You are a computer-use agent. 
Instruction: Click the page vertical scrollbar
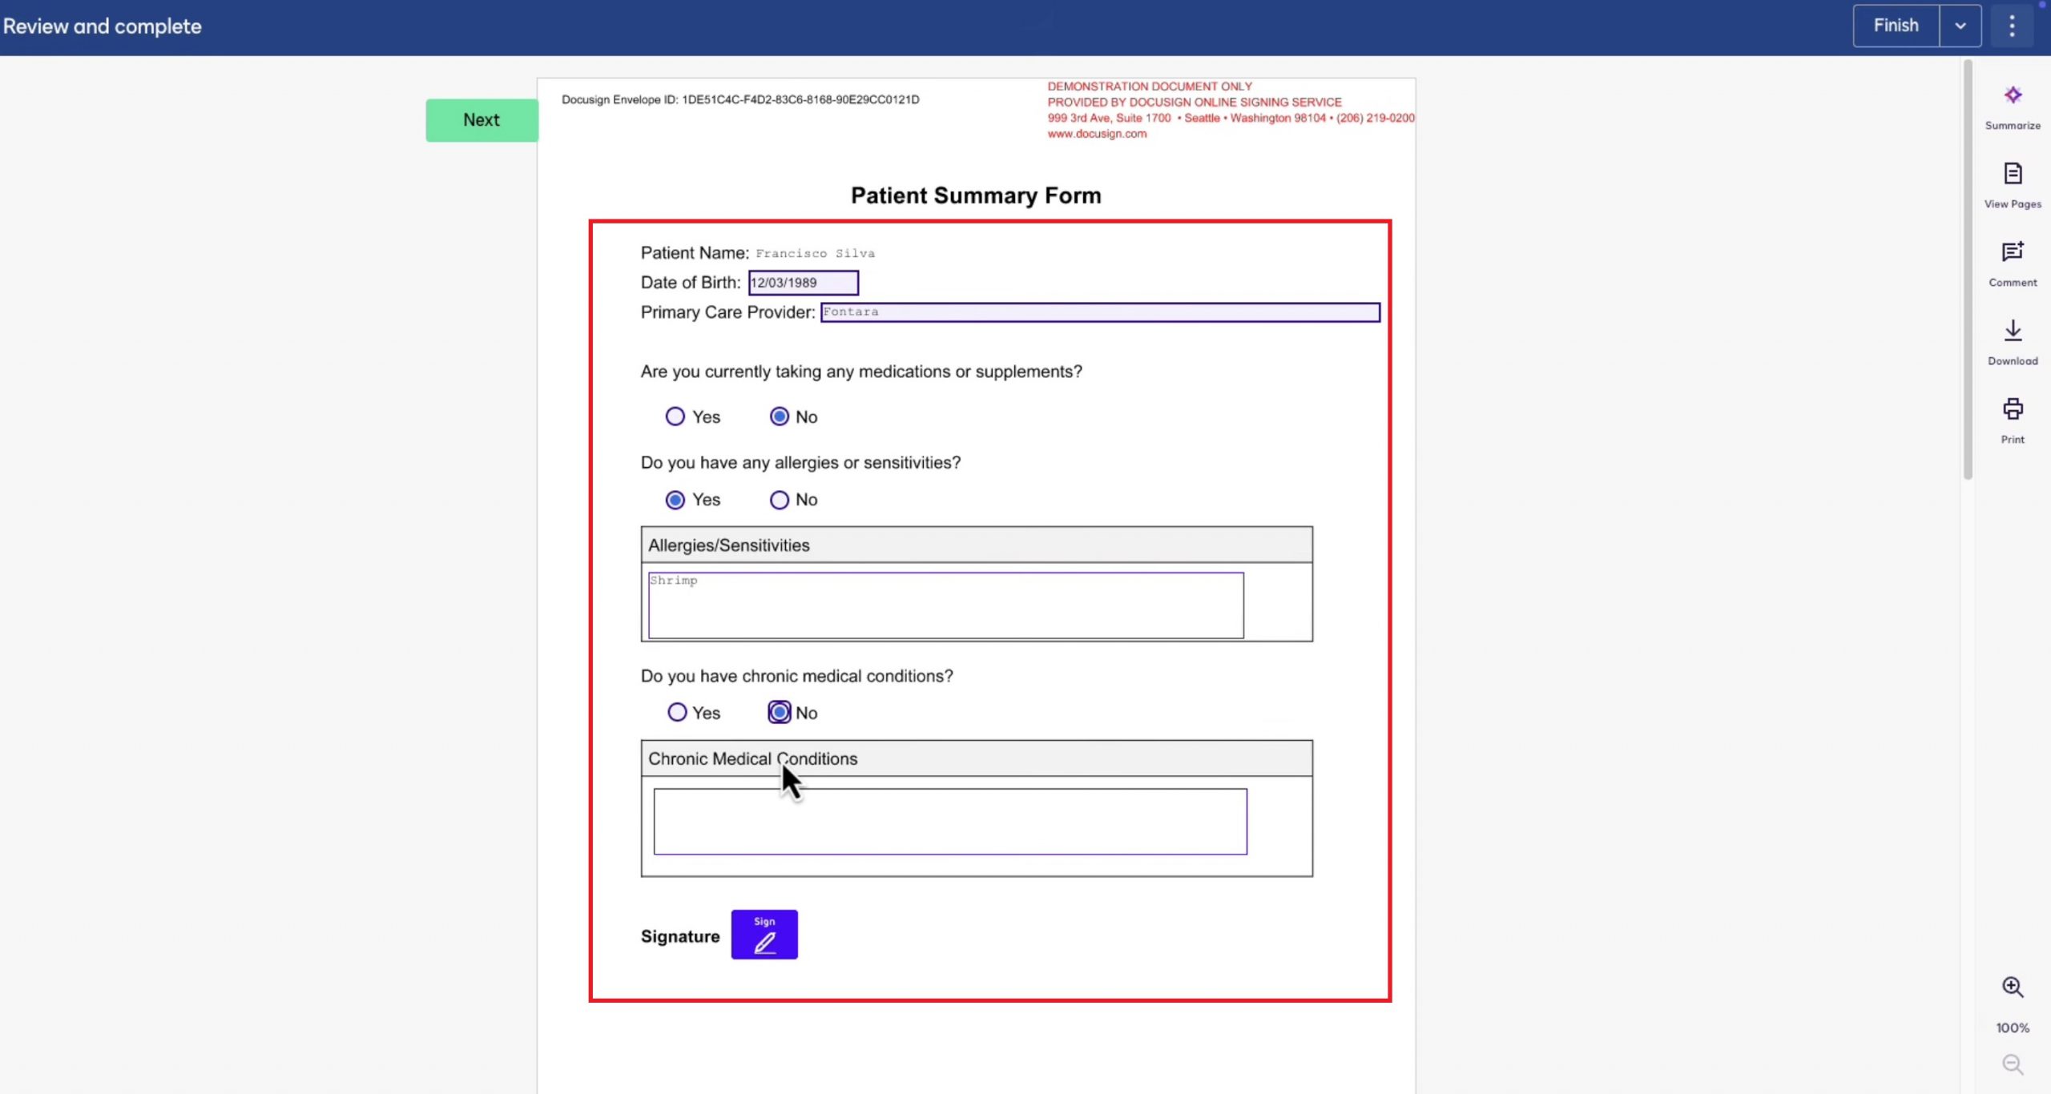point(1968,269)
